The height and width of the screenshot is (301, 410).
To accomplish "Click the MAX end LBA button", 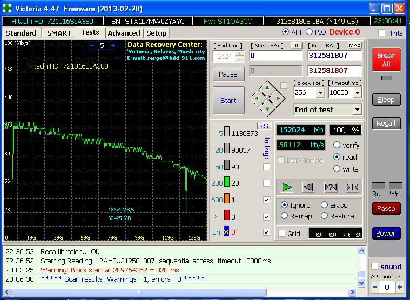I will 355,46.
